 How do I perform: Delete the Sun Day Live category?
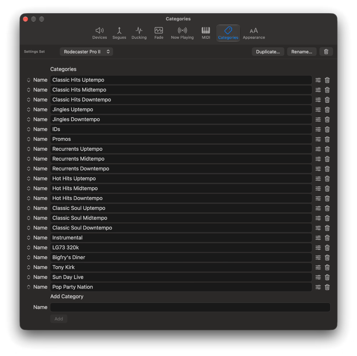click(327, 277)
